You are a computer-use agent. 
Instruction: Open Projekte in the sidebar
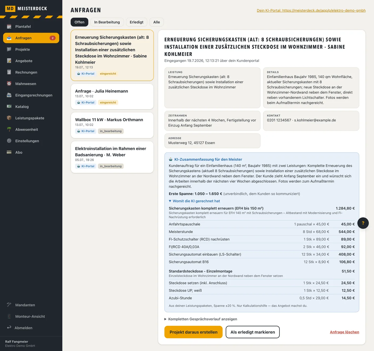[x=31, y=49]
